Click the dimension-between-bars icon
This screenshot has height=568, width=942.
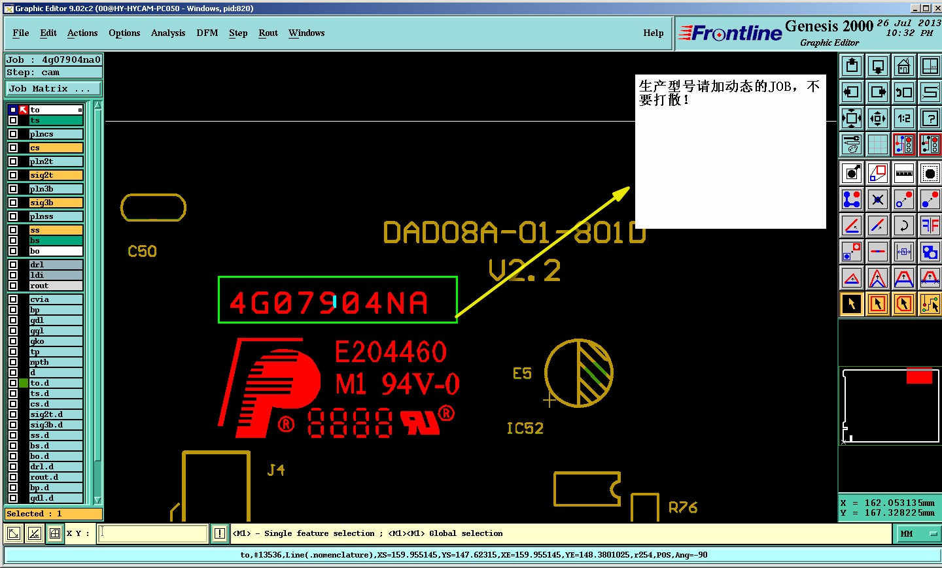[904, 252]
